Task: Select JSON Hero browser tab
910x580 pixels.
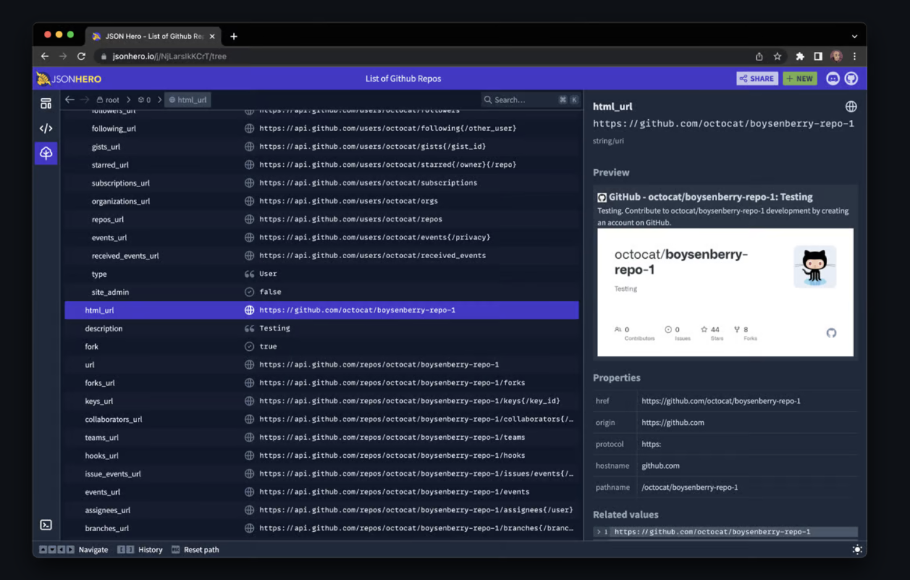Action: [153, 36]
